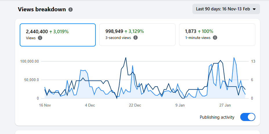Click green up arrow beside 3,019%
The image size is (269, 134).
tap(50, 31)
